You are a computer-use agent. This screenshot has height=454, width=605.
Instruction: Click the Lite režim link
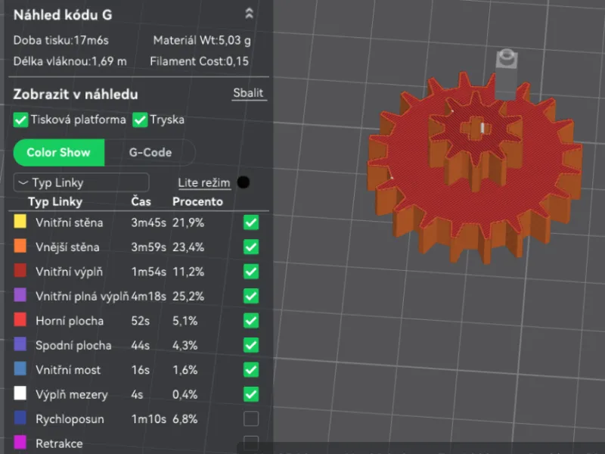204,182
